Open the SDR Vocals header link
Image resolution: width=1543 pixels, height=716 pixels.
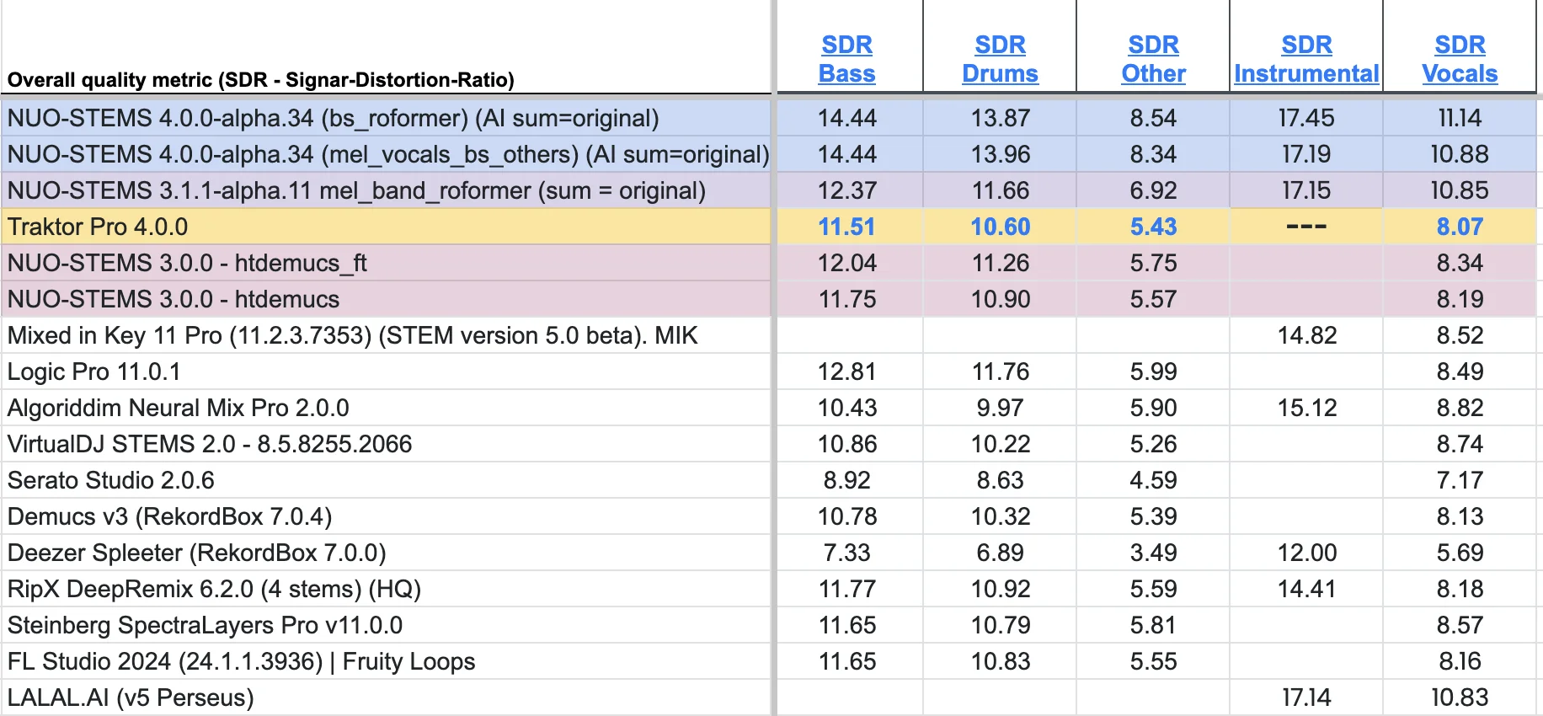(x=1460, y=59)
